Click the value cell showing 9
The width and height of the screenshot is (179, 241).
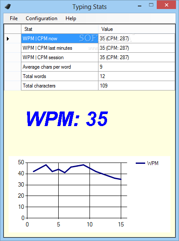click(137, 67)
